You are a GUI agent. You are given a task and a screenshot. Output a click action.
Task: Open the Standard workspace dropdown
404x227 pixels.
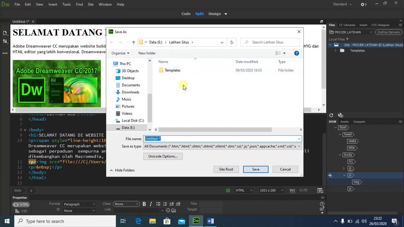pos(342,4)
